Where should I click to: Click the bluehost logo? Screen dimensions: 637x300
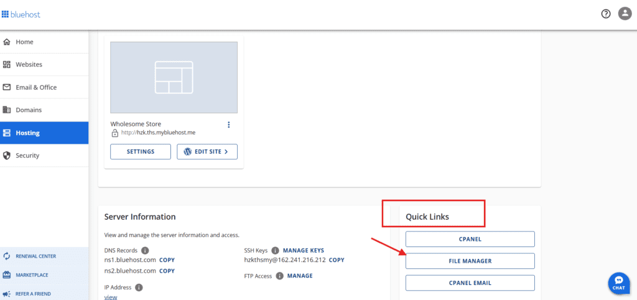click(x=21, y=15)
